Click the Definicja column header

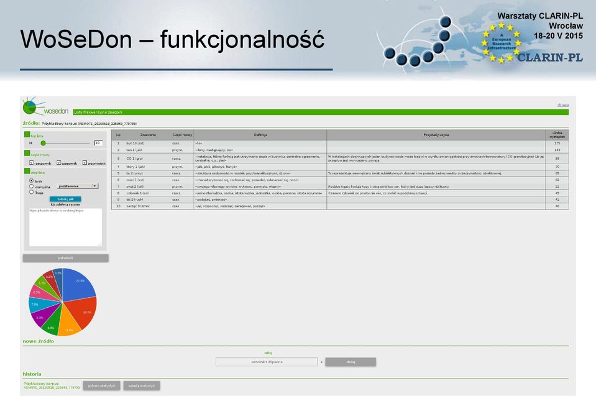pos(260,135)
